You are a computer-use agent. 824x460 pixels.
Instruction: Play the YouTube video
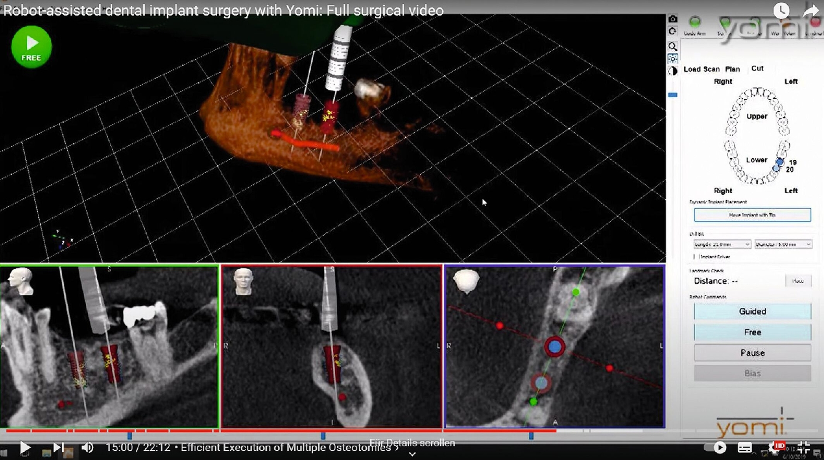tap(25, 447)
